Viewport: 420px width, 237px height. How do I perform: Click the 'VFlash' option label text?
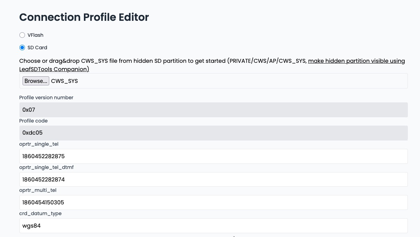[x=35, y=35]
